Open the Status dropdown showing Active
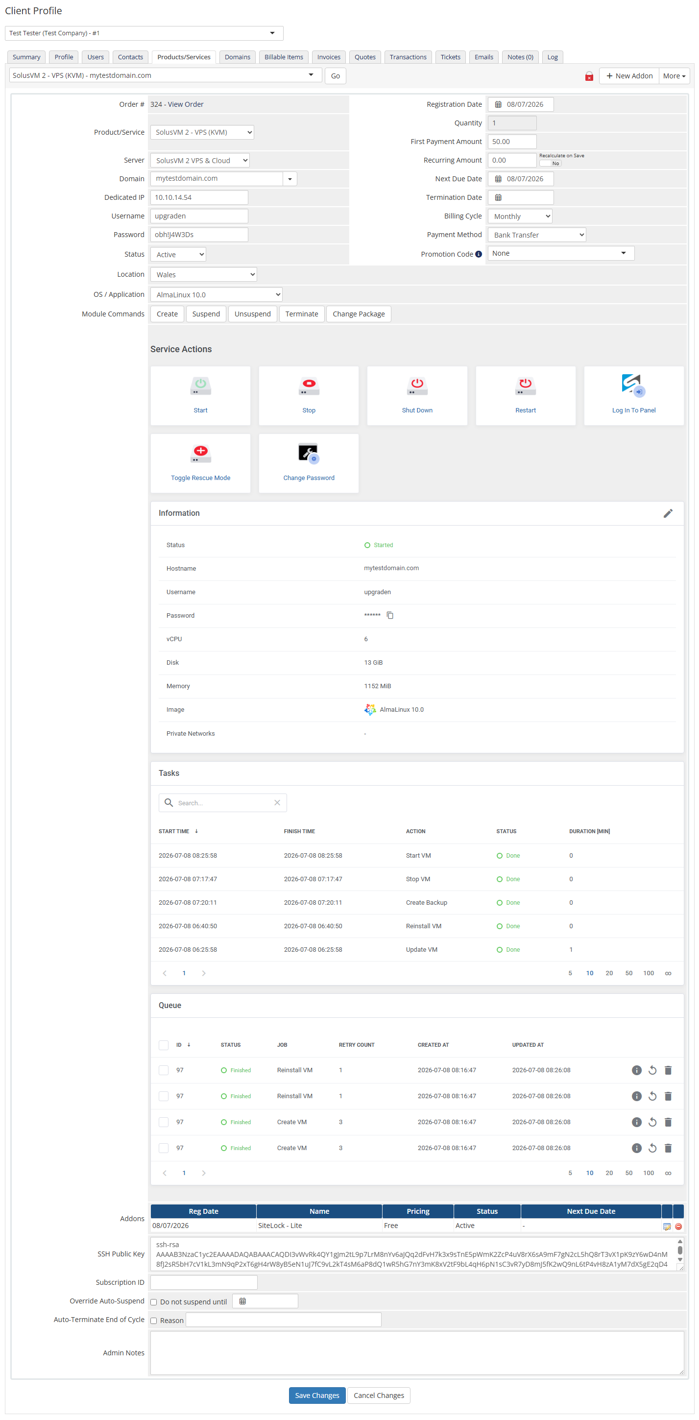Image resolution: width=699 pixels, height=1420 pixels. click(177, 254)
